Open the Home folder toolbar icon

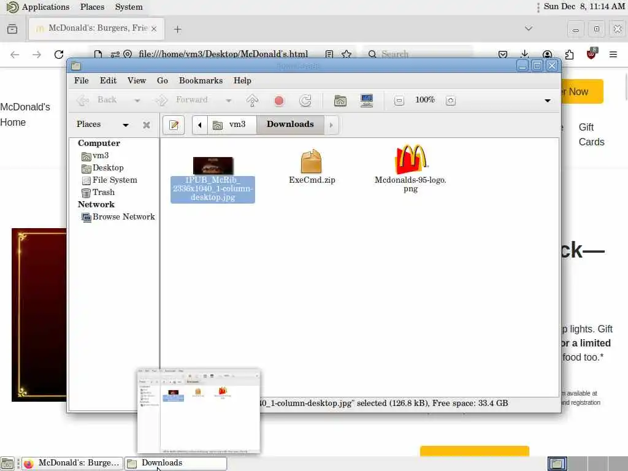pyautogui.click(x=340, y=101)
